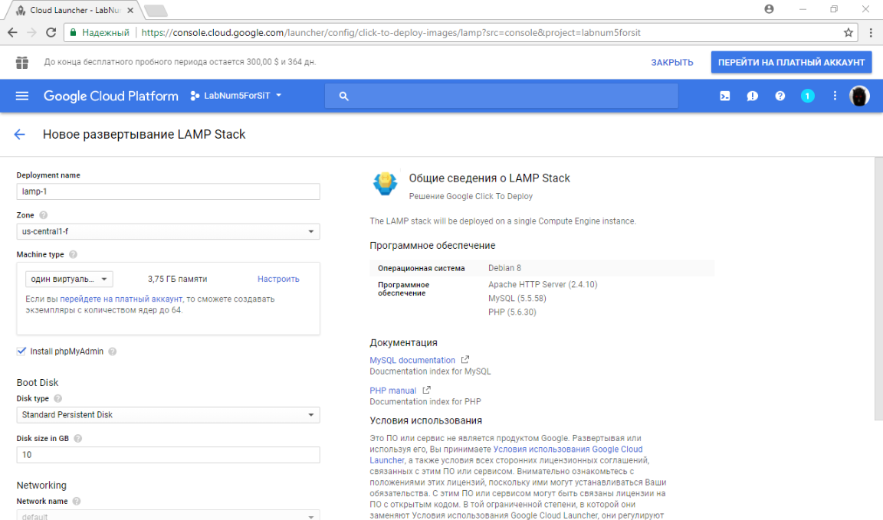This screenshot has height=520, width=883.
Task: Open the feedback alert icon in header
Action: coord(753,96)
